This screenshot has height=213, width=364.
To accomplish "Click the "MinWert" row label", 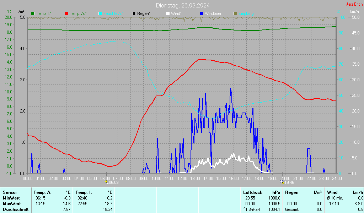I will (x=11, y=198).
